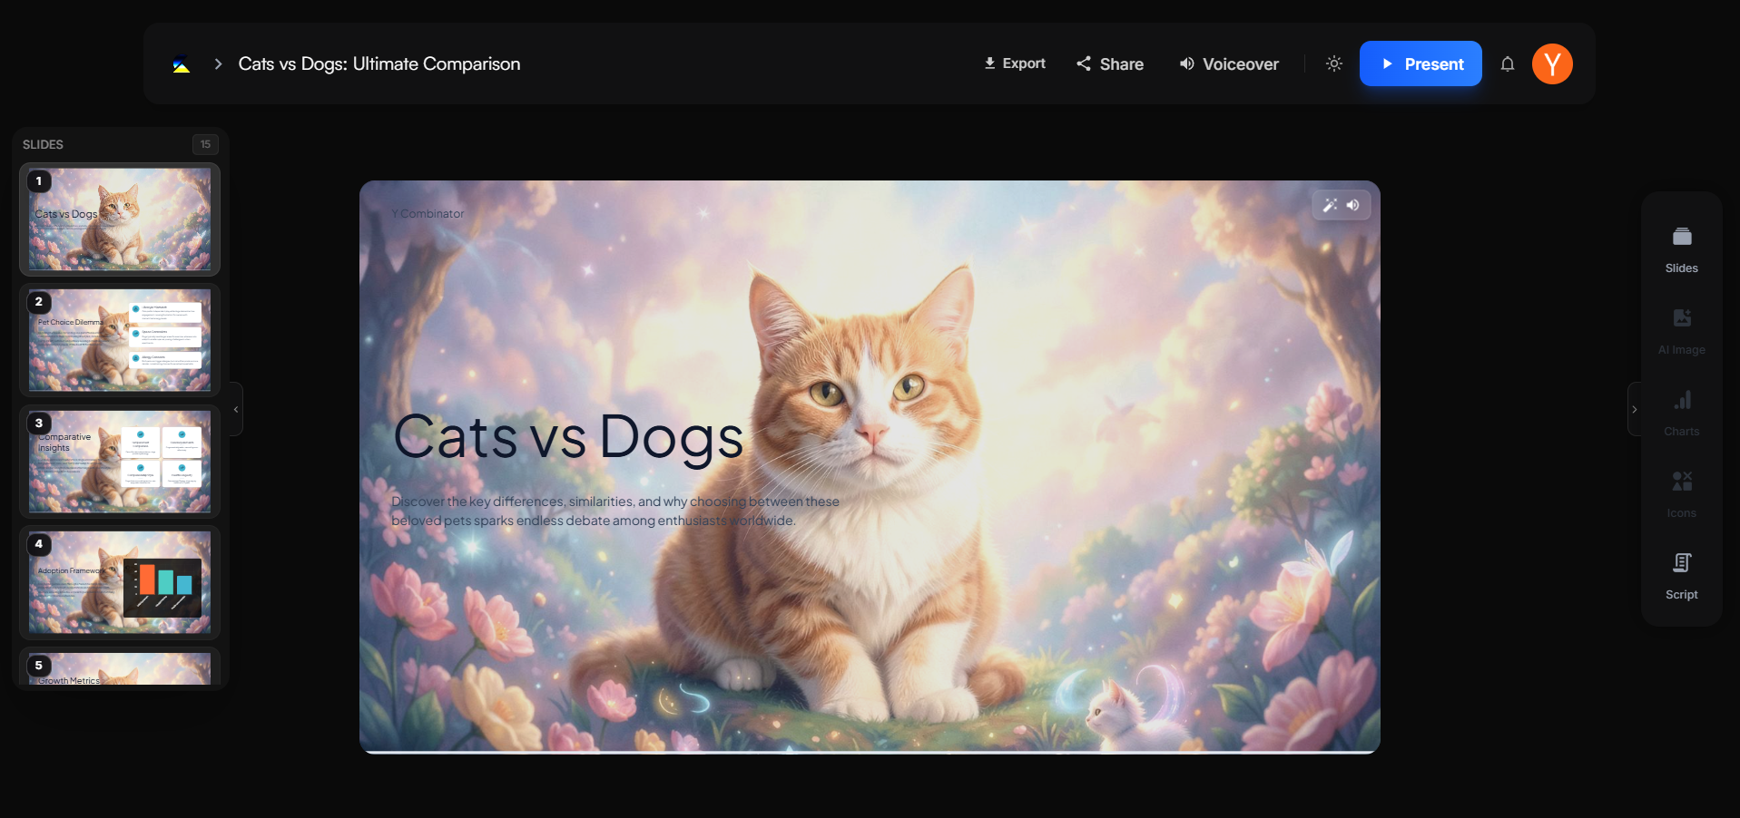Open the Charts tool in sidebar
This screenshot has height=818, width=1740.
point(1681,412)
